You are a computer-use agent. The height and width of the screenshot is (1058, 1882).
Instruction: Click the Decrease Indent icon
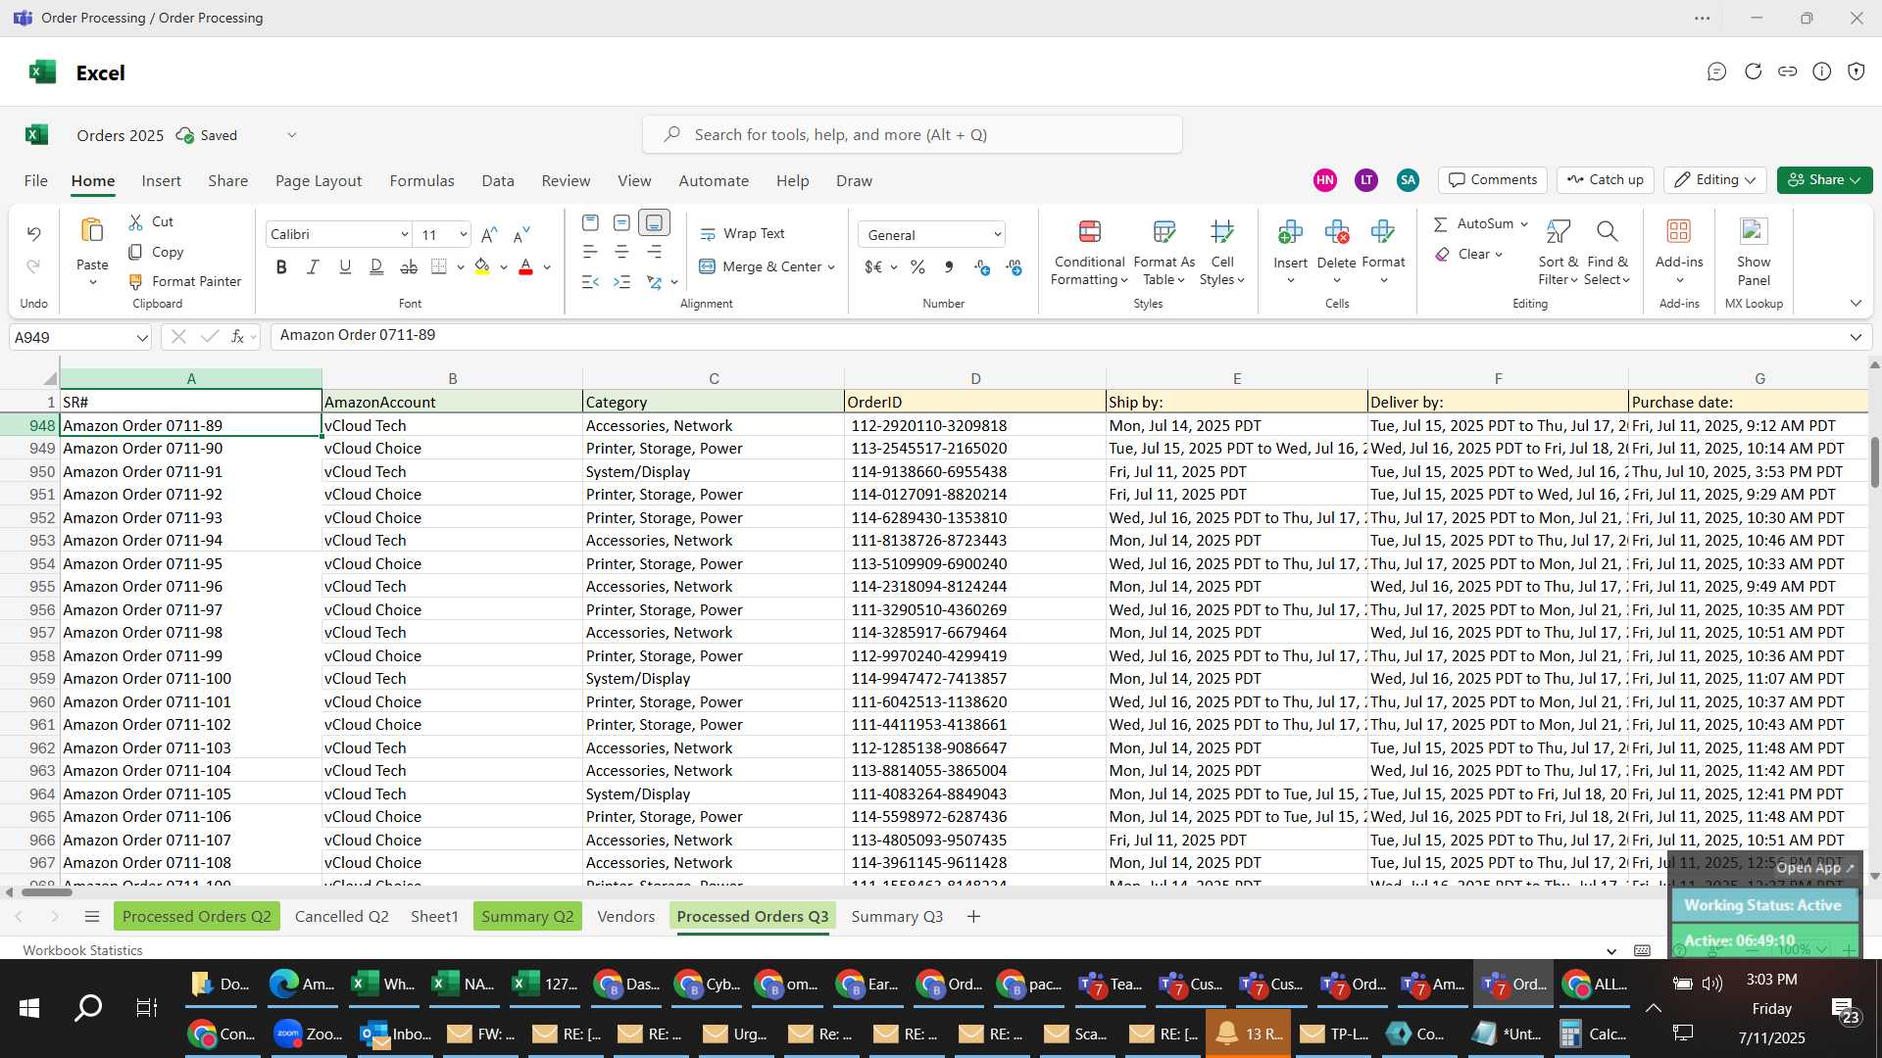click(590, 282)
